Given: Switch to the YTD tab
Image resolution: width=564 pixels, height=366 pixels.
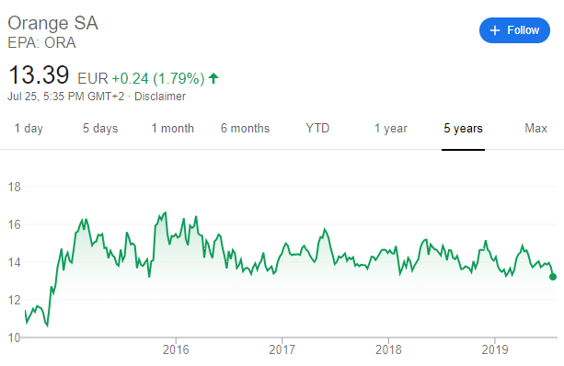Looking at the screenshot, I should tap(317, 129).
